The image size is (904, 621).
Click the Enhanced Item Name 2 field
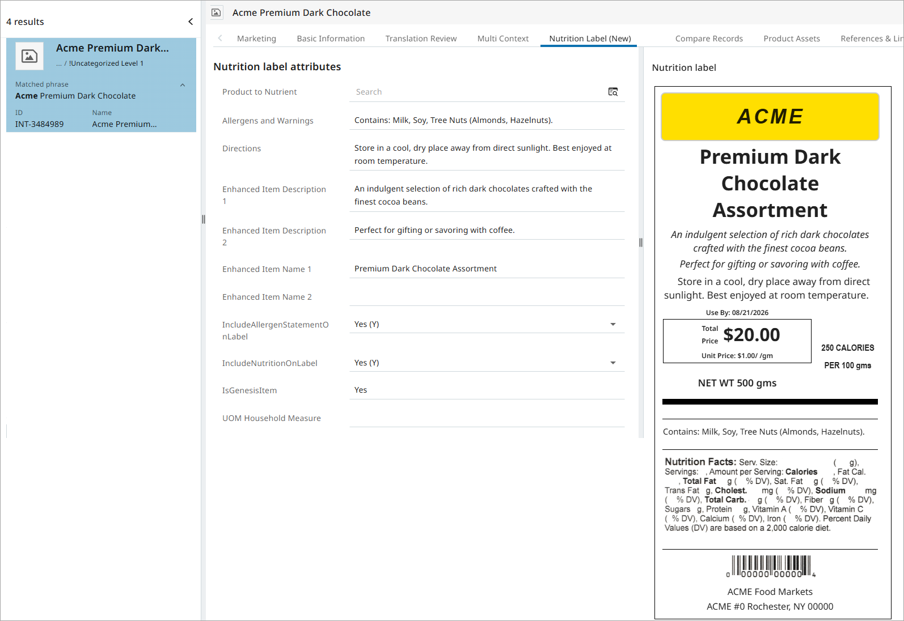coord(487,296)
